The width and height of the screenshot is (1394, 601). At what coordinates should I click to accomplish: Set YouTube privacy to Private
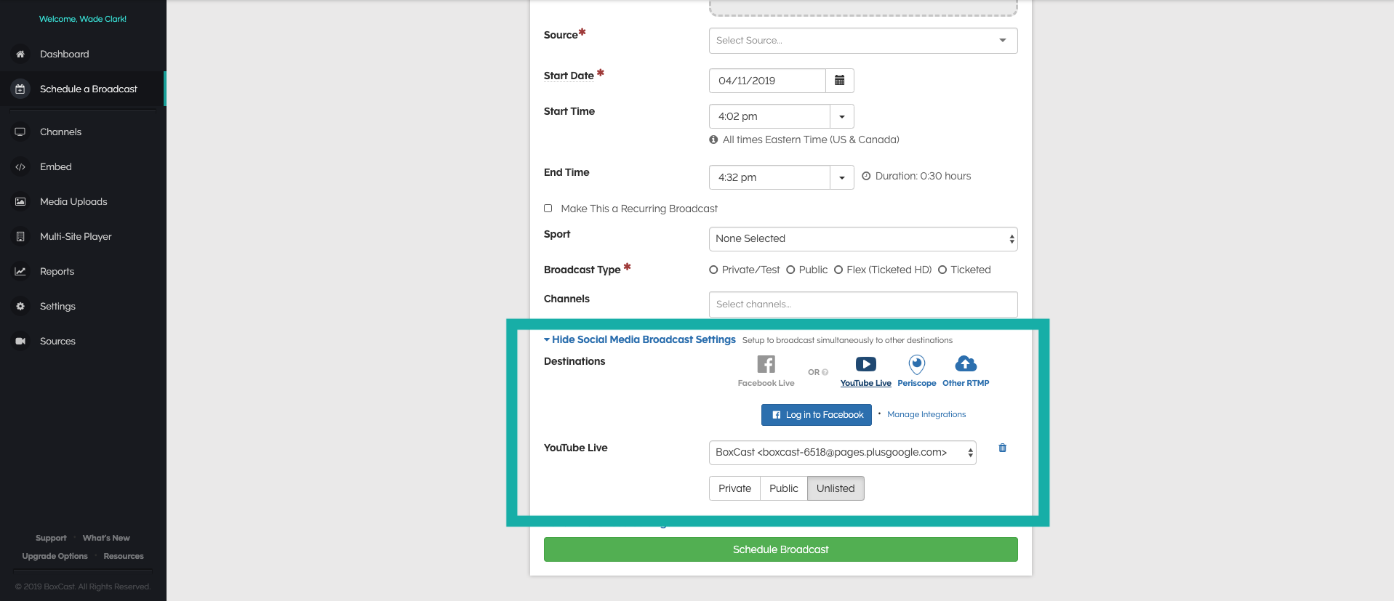tap(734, 488)
